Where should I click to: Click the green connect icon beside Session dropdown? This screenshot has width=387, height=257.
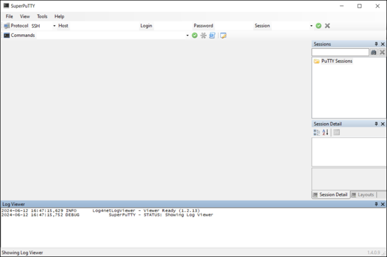click(318, 26)
